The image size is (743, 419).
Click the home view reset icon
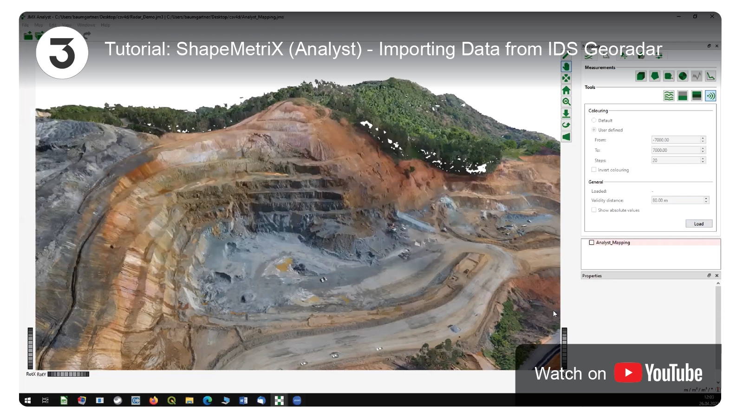click(x=566, y=90)
